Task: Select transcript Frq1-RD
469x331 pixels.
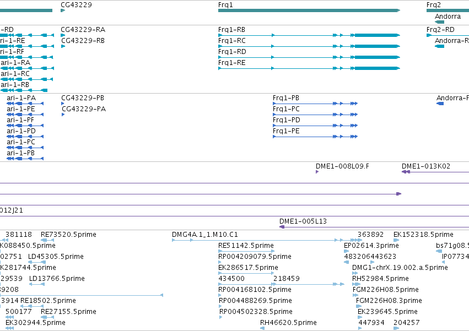Action: (x=232, y=52)
